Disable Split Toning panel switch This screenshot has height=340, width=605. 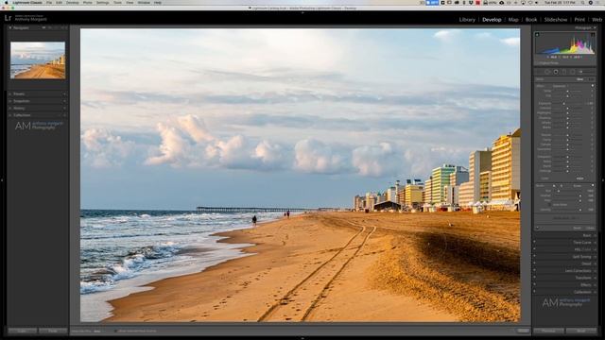click(x=535, y=257)
